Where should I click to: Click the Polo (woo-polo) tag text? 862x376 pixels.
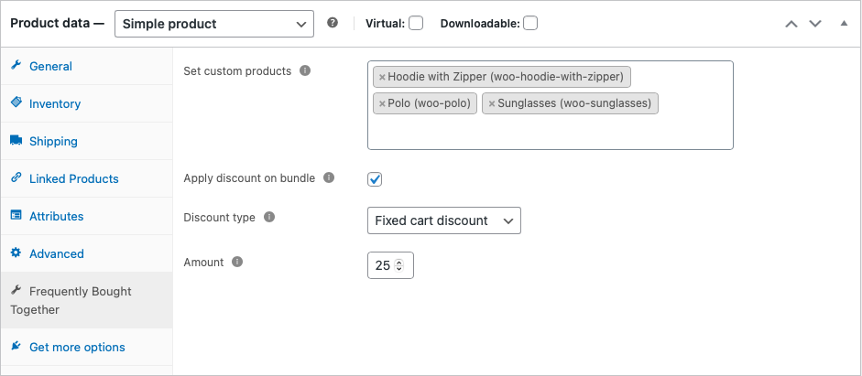pos(429,103)
